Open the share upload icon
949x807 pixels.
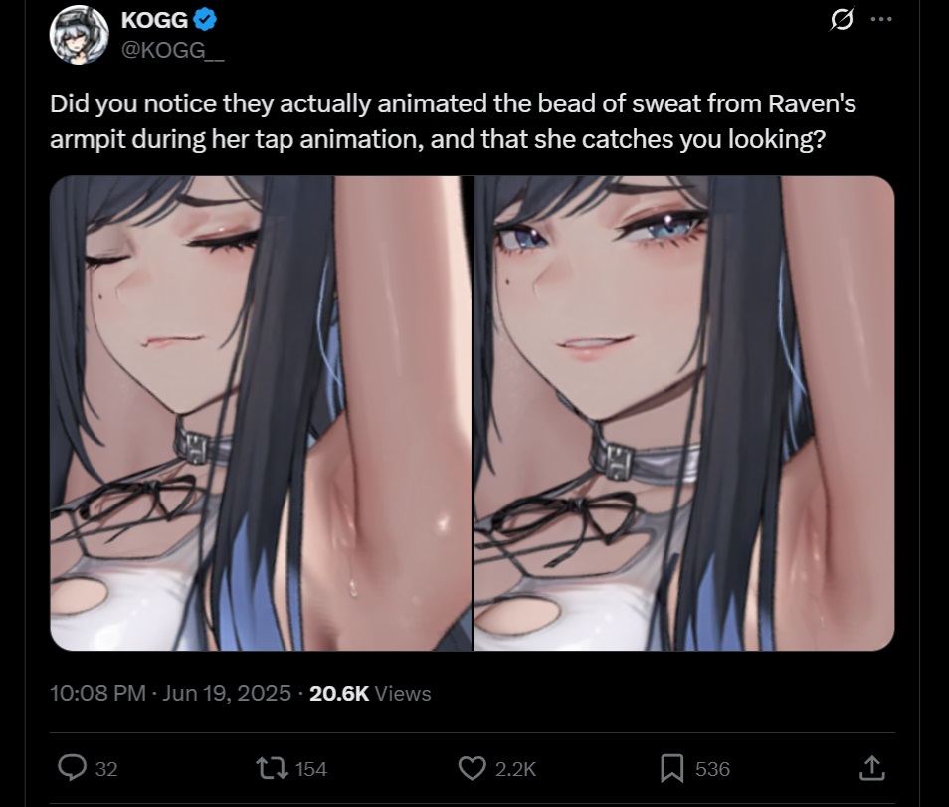coord(872,768)
